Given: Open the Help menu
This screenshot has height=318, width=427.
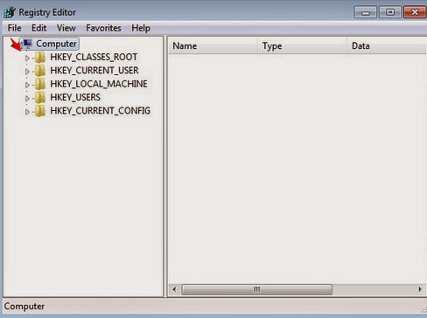Looking at the screenshot, I should [141, 28].
